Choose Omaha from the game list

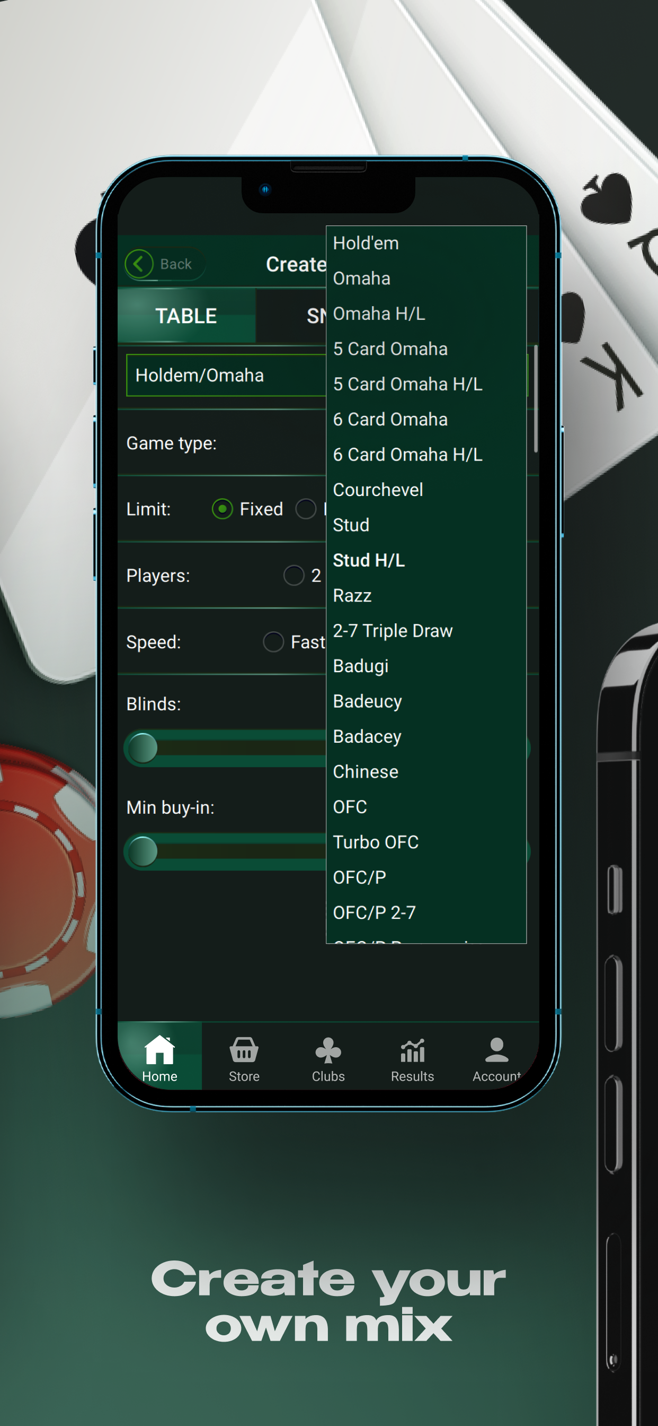tap(426, 279)
